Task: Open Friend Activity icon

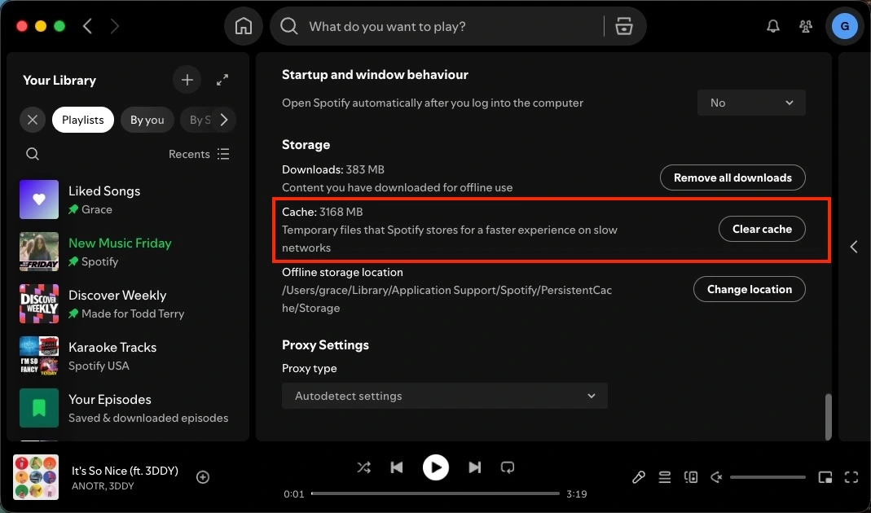Action: 806,26
